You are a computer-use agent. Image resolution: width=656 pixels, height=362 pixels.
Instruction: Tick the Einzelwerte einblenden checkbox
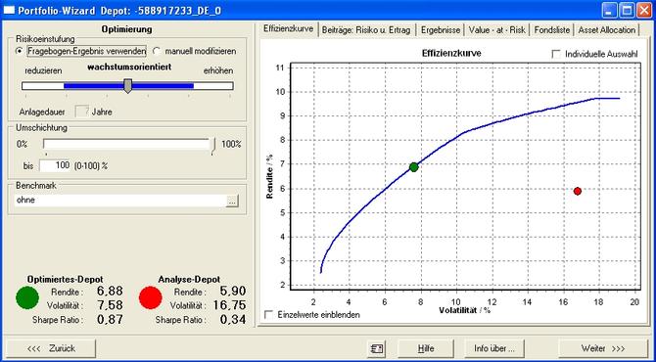click(268, 314)
